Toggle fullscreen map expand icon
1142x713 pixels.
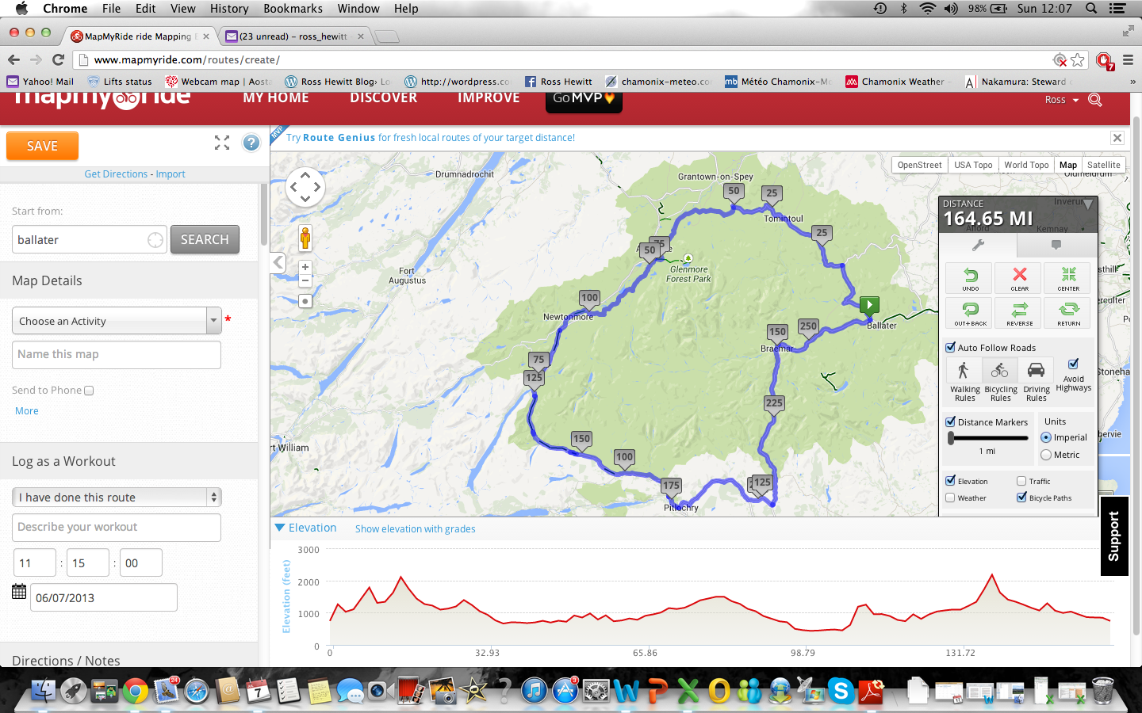[x=222, y=143]
